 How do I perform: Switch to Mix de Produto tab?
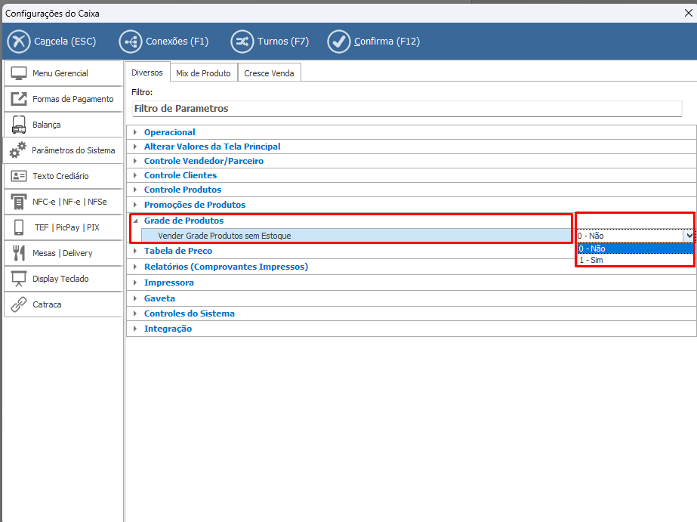pos(203,73)
